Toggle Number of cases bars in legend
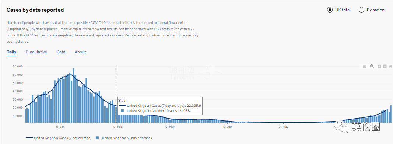Viewport: 393px width, 144px height. [x=124, y=138]
